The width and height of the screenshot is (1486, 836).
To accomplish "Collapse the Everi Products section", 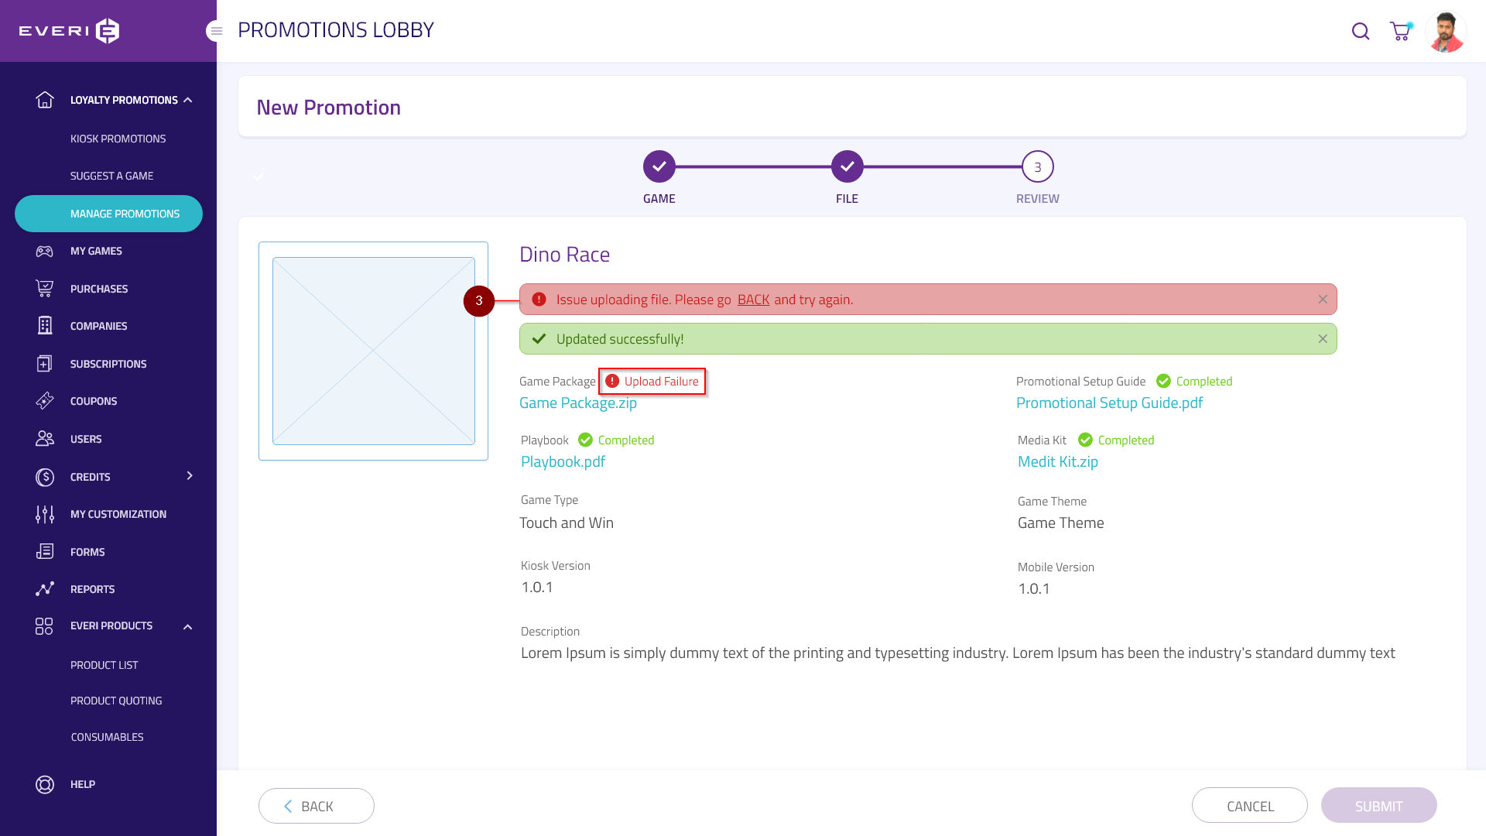I will (x=187, y=626).
